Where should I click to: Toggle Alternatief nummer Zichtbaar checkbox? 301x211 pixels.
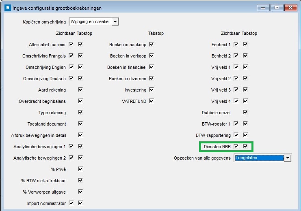[x=71, y=45]
